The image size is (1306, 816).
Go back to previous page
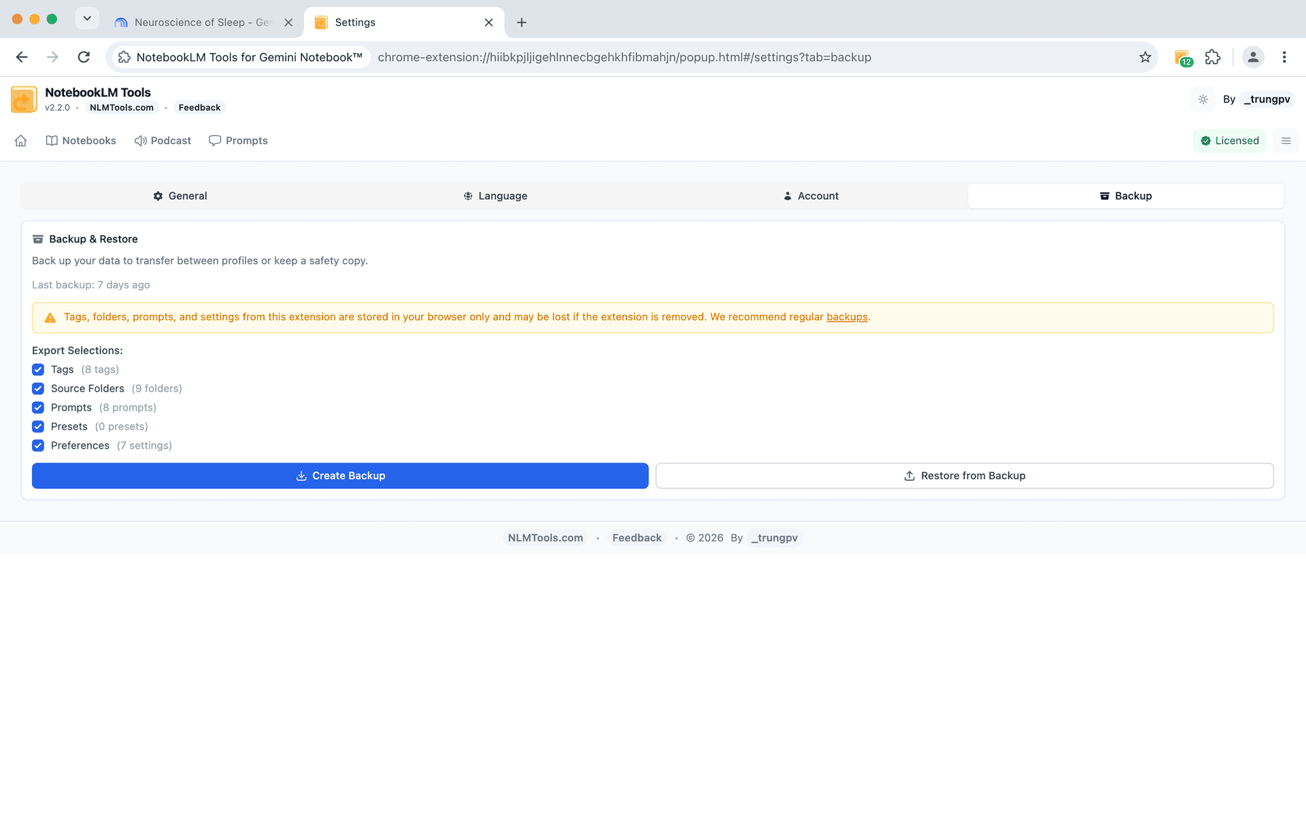22,57
